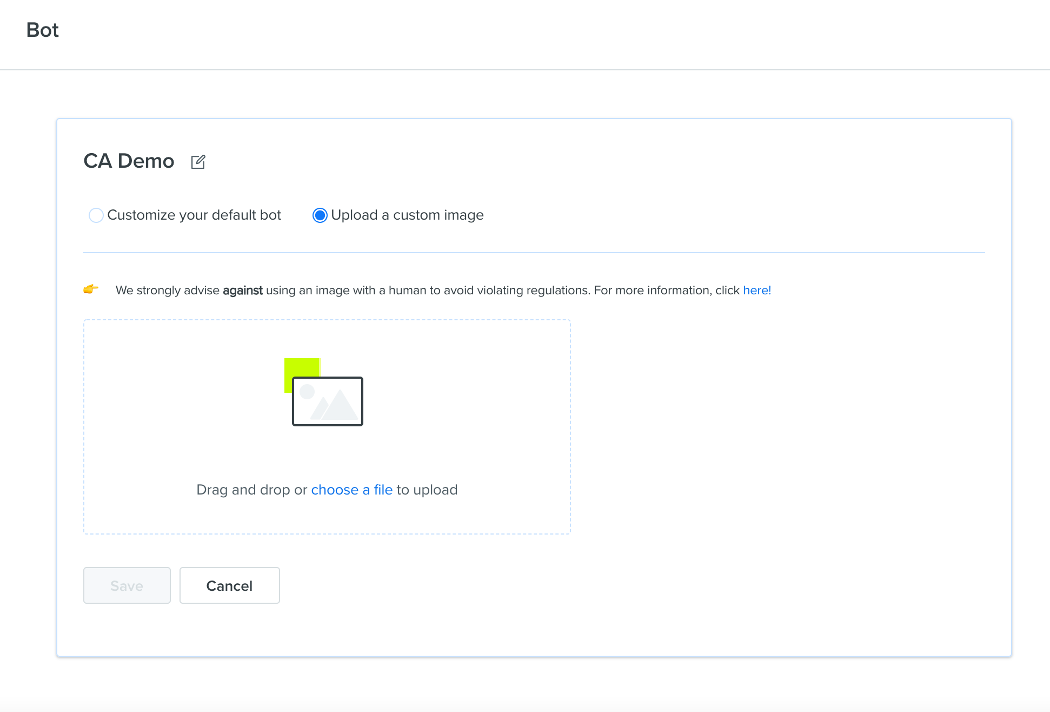Image resolution: width=1050 pixels, height=712 pixels.
Task: Click the pointing hand emoji in the warning
Action: pyautogui.click(x=91, y=289)
